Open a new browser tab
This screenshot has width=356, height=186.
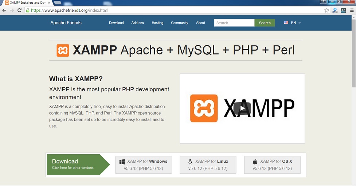point(58,3)
